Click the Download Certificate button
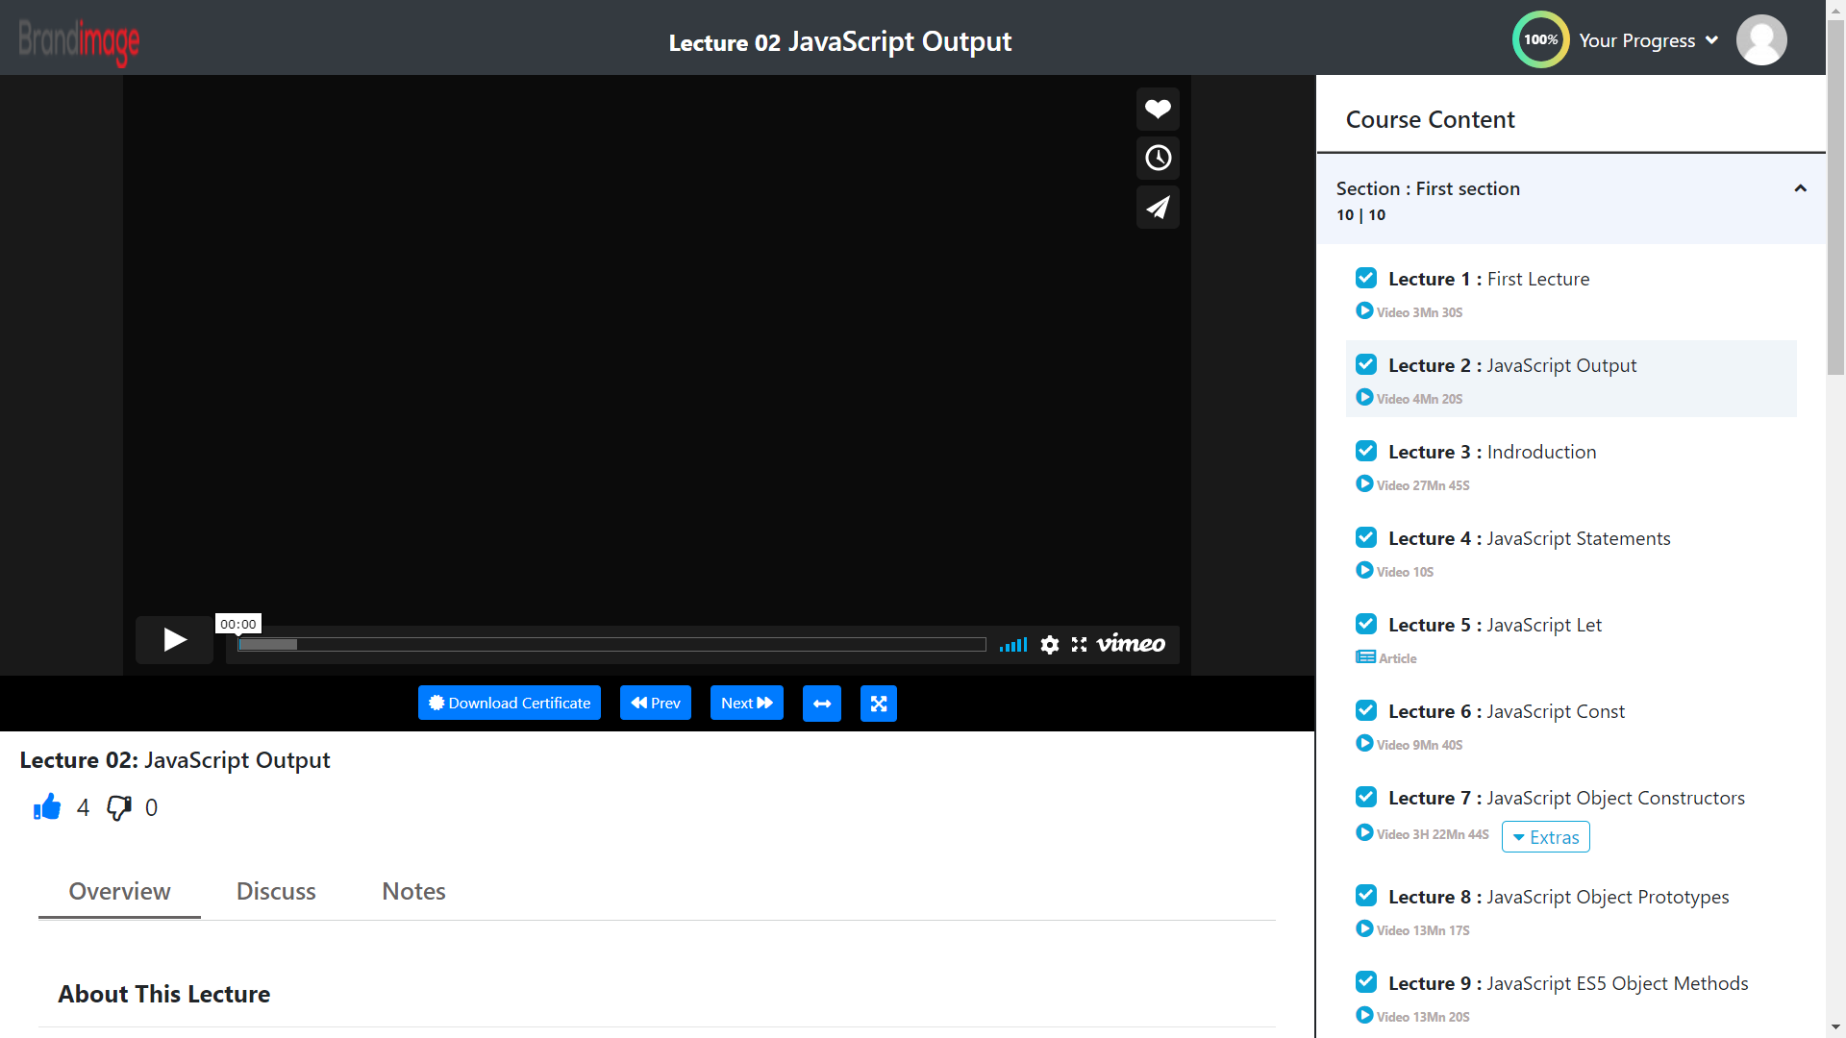 point(510,704)
